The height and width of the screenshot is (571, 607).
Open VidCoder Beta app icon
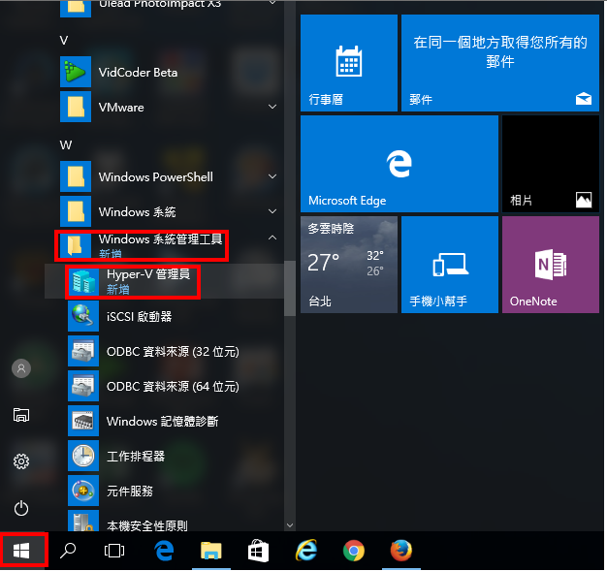76,72
